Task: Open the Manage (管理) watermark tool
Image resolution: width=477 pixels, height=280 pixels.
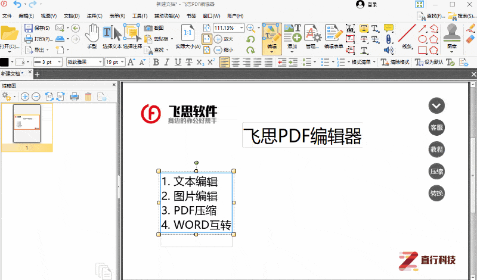Action: coord(312,36)
